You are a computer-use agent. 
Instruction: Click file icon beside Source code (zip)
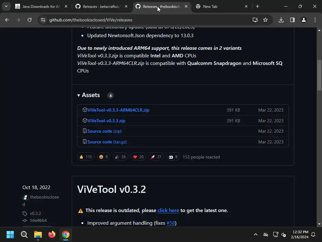point(85,131)
